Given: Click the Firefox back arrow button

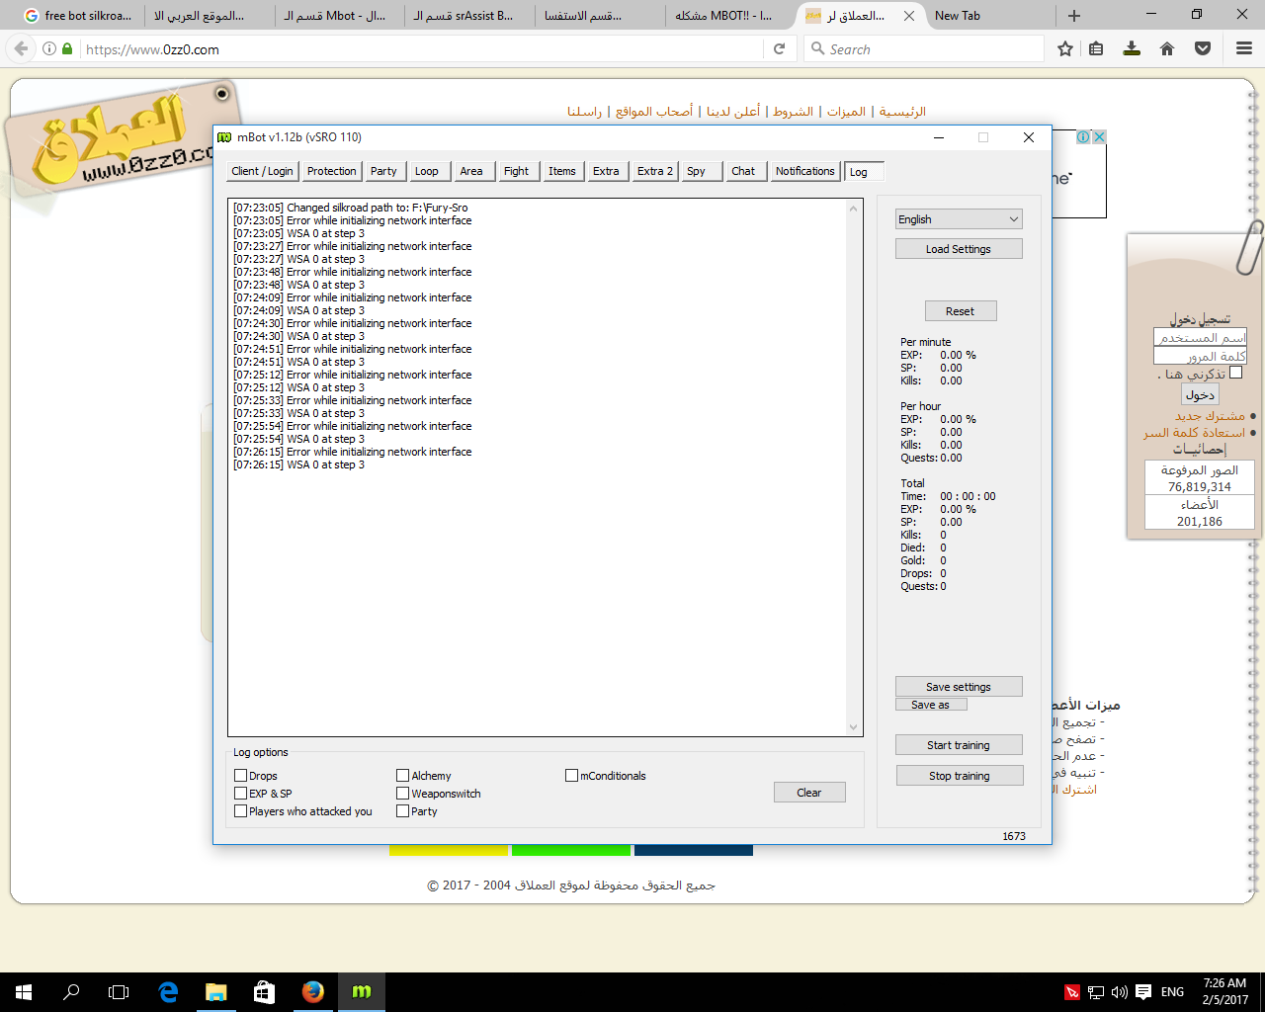Looking at the screenshot, I should [x=21, y=48].
